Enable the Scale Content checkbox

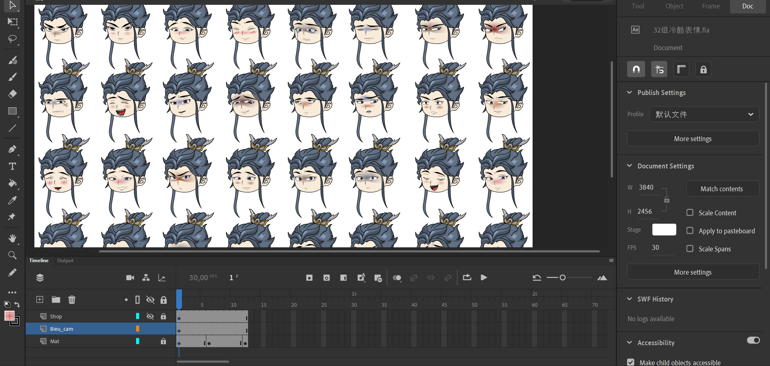[x=690, y=212]
